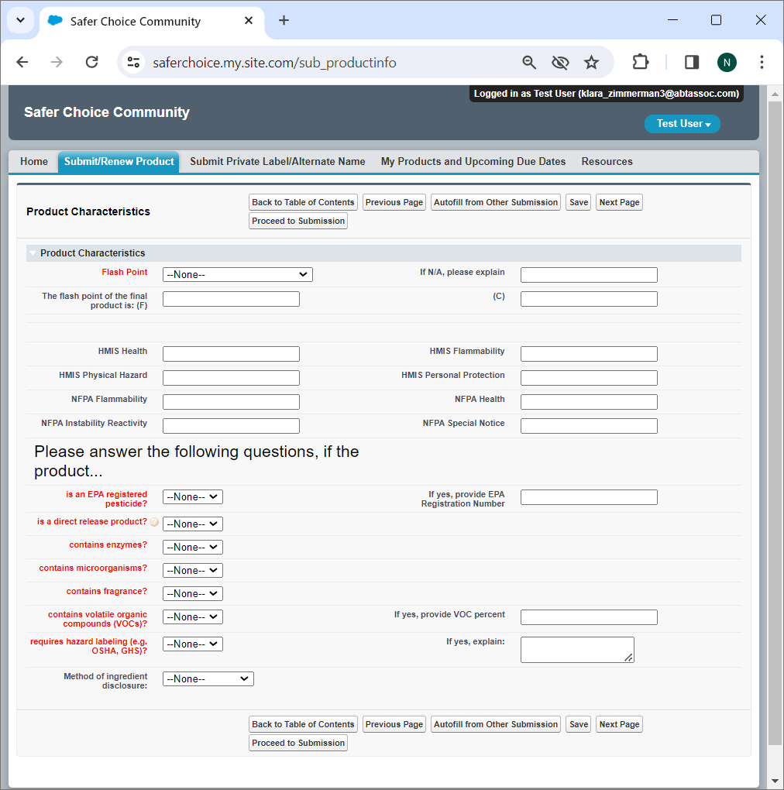
Task: Click the top Save button
Action: (x=579, y=202)
